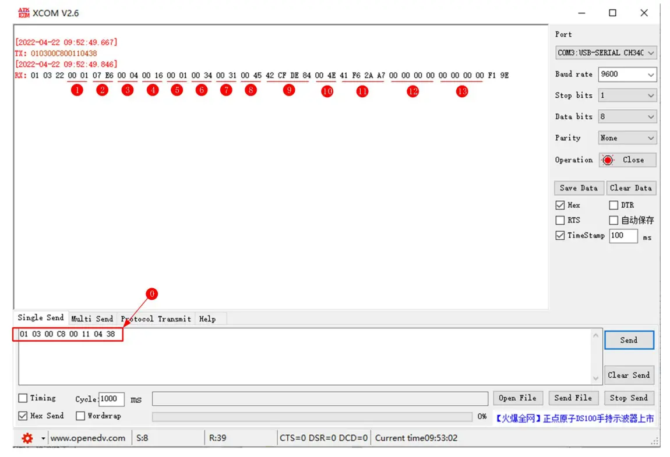This screenshot has height=457, width=670.
Task: Click the S:8 sent counter
Action: tap(142, 438)
